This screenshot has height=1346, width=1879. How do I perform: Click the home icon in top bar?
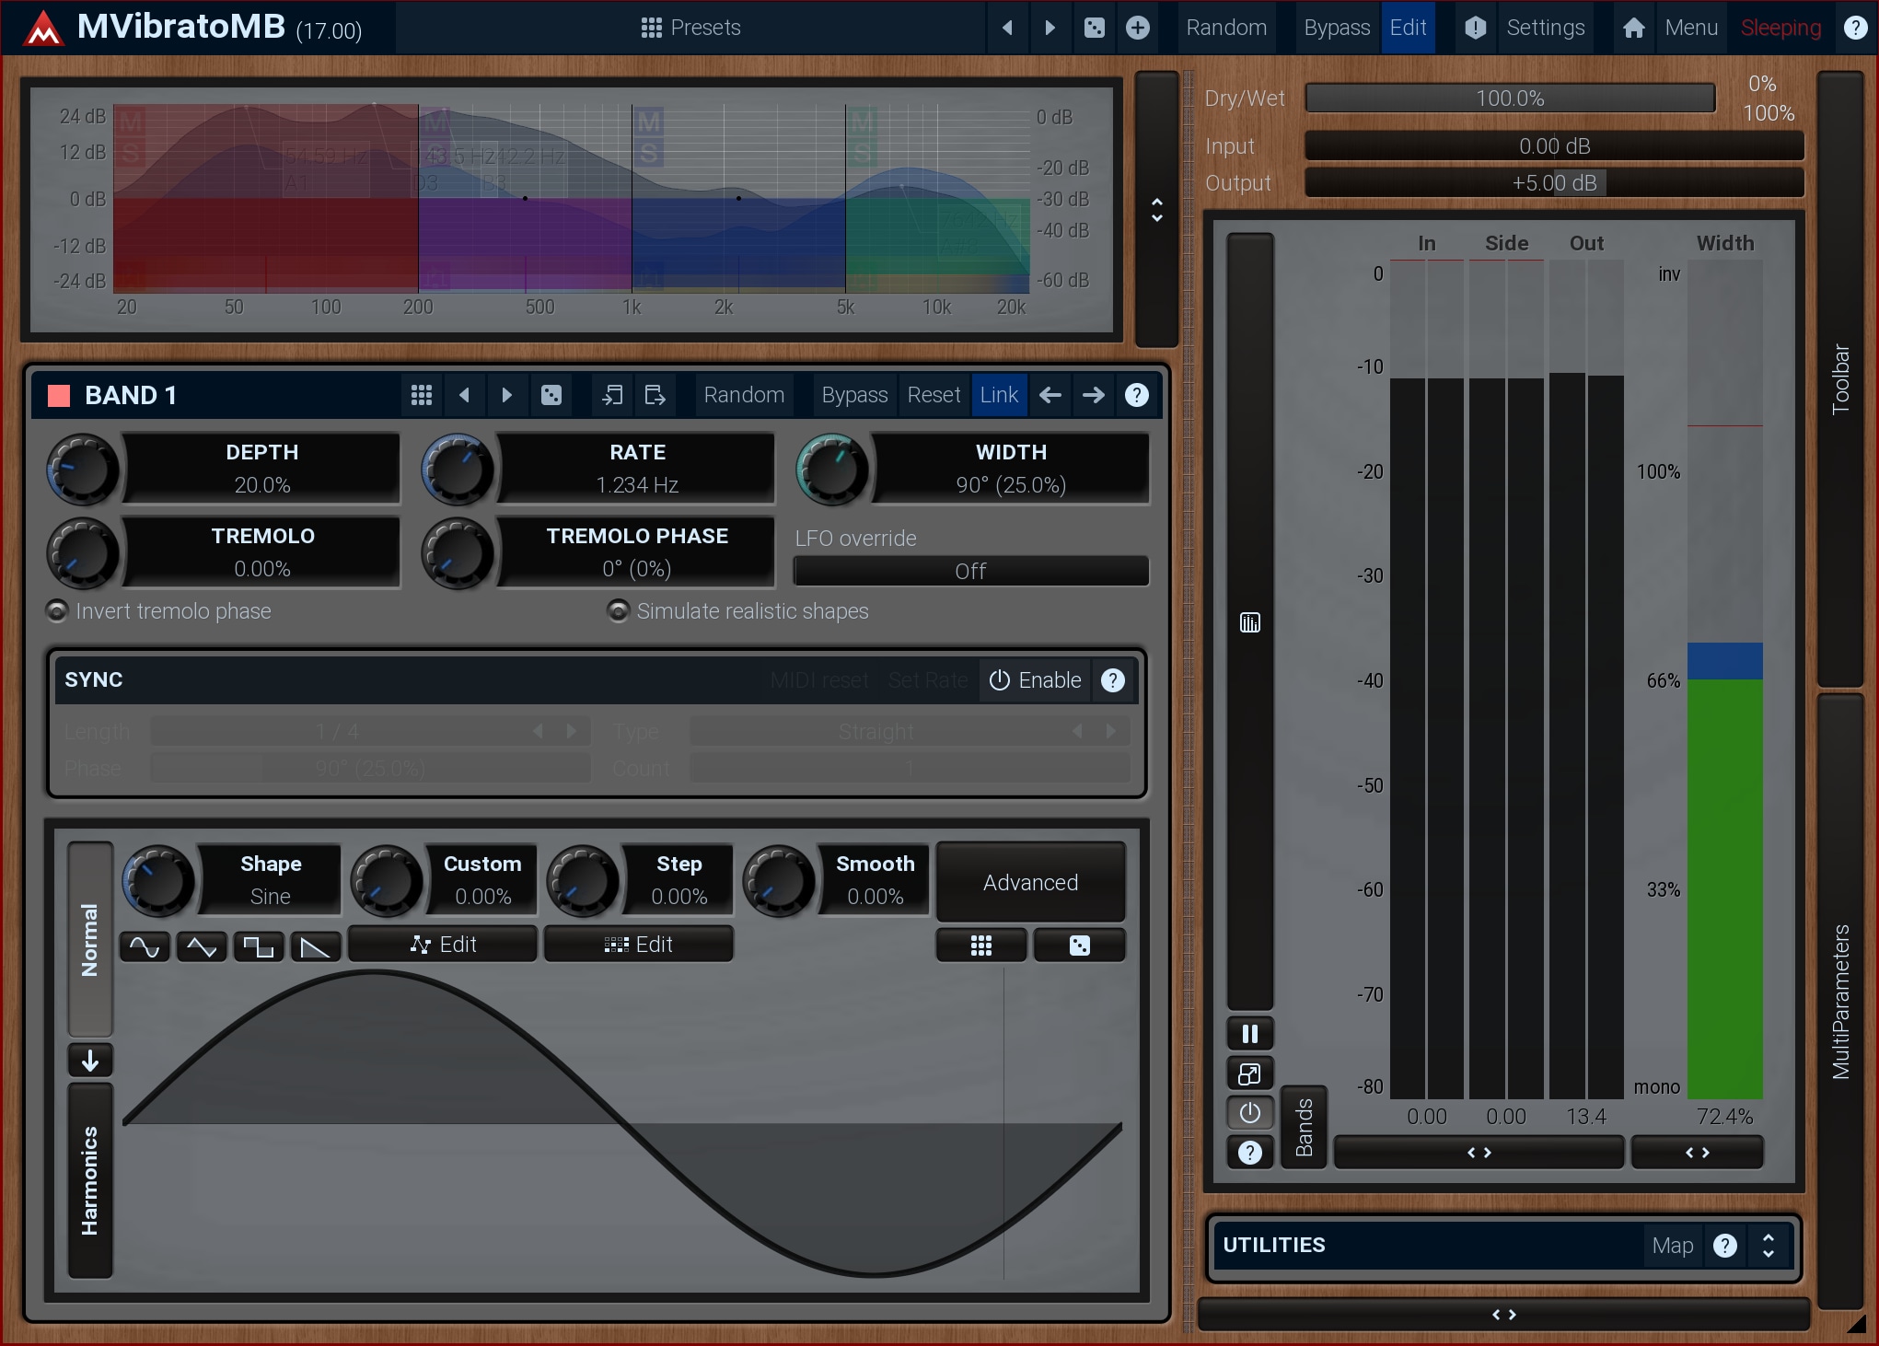[x=1633, y=28]
